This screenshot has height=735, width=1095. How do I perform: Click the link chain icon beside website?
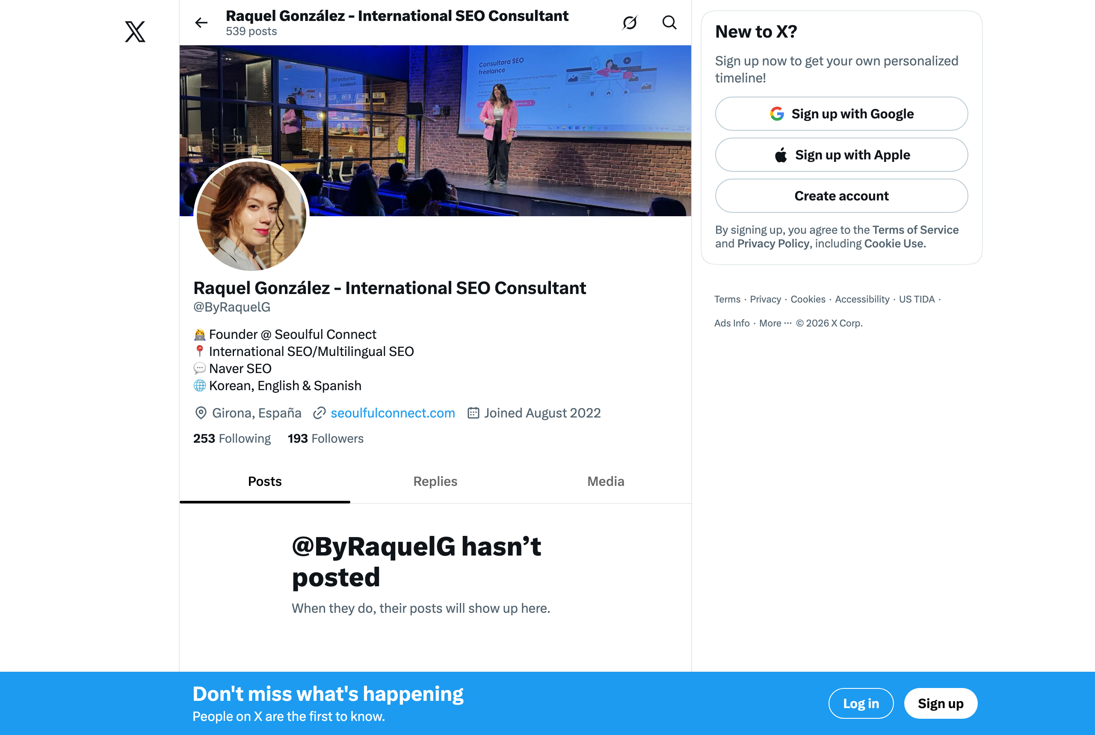click(x=320, y=413)
